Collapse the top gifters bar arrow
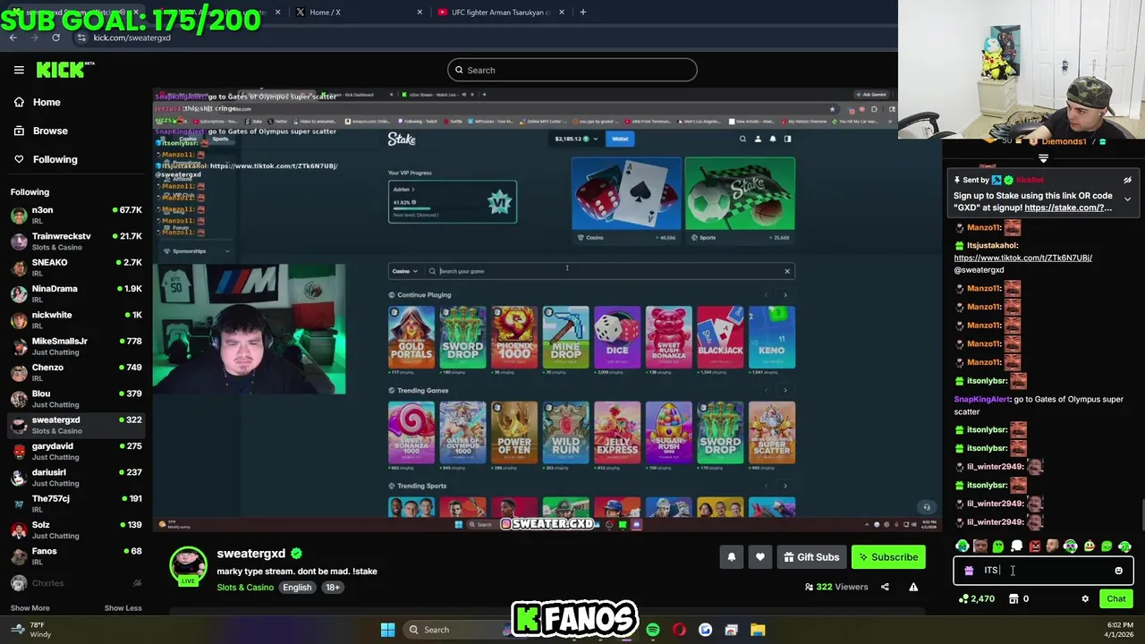Image resolution: width=1145 pixels, height=644 pixels. pos(1043,158)
